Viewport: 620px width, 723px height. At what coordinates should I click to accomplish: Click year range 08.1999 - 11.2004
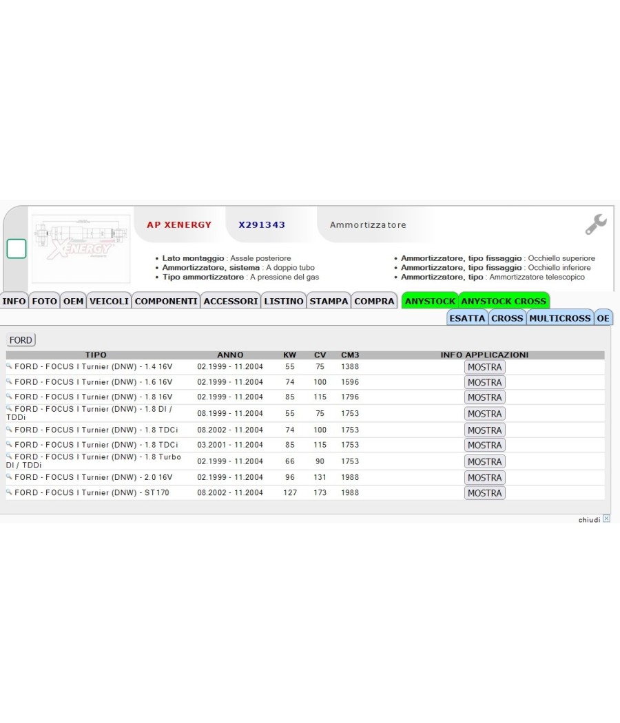[x=230, y=414]
